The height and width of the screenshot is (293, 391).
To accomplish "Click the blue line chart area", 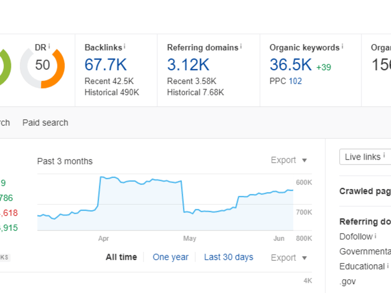I will tap(165, 203).
